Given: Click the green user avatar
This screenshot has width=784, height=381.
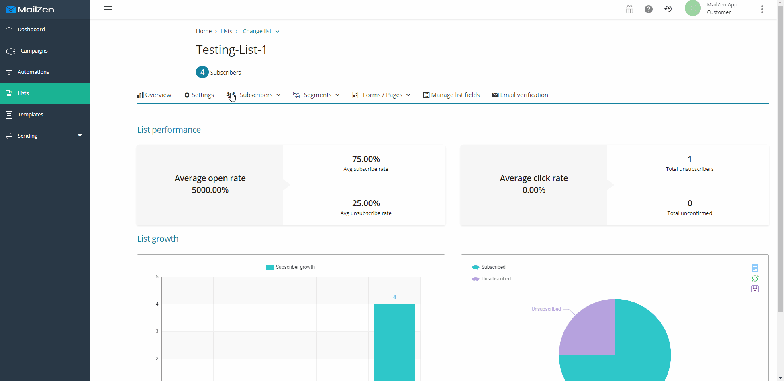Looking at the screenshot, I should pyautogui.click(x=693, y=8).
